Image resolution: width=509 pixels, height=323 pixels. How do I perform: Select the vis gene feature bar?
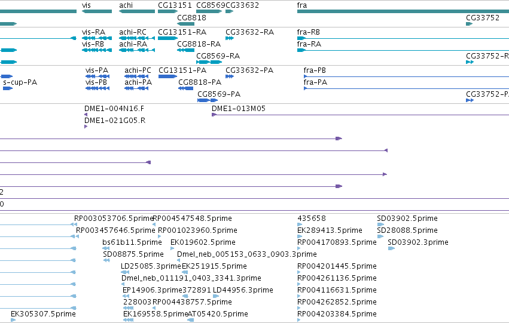pyautogui.click(x=97, y=11)
